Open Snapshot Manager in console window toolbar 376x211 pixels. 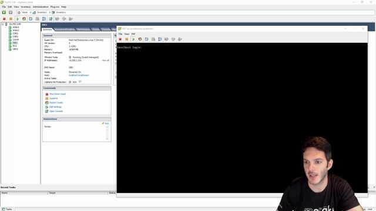160,39
